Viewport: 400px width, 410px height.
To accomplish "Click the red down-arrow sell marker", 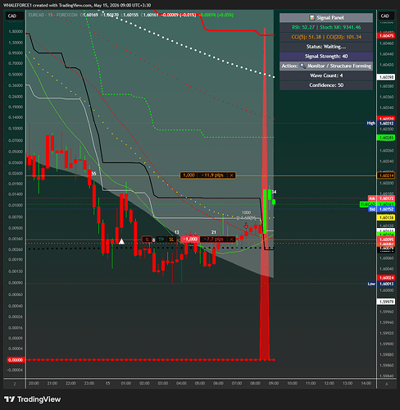I will click(x=246, y=225).
